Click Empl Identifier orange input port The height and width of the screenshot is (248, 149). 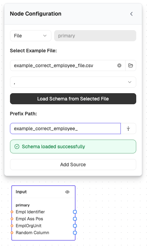(12, 212)
